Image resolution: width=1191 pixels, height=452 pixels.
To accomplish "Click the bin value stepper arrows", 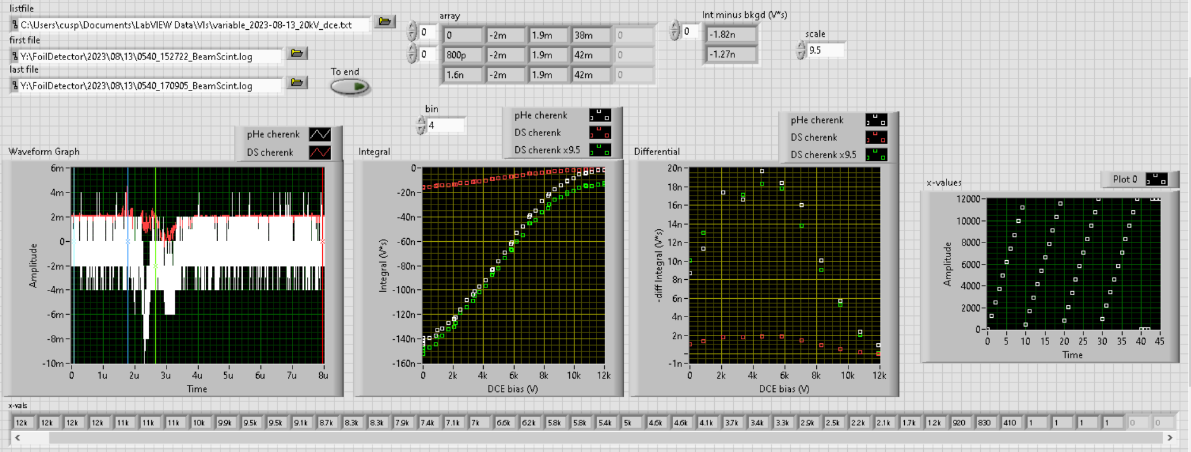I will coord(421,125).
